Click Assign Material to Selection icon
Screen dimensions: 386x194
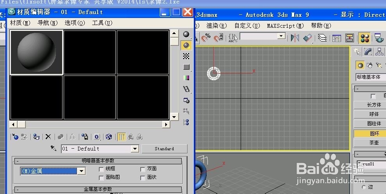(36, 137)
